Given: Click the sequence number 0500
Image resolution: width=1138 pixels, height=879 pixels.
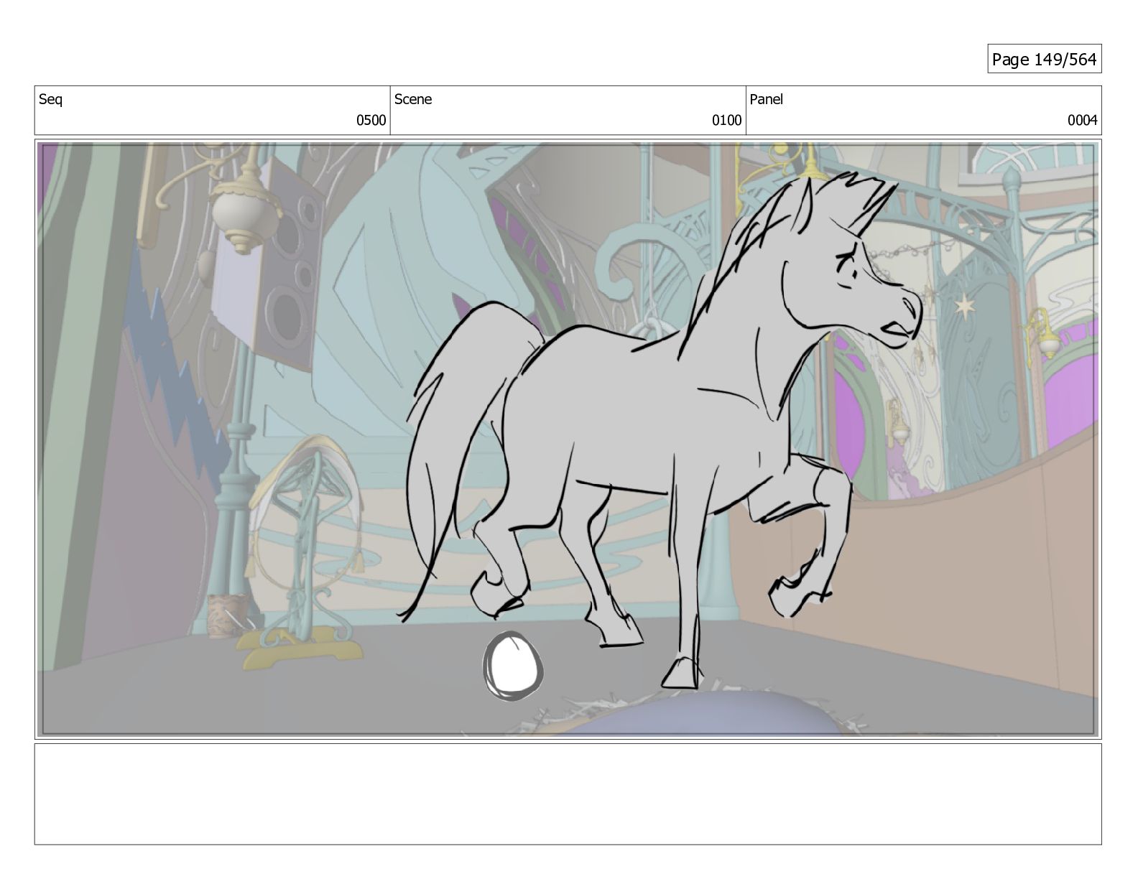Looking at the screenshot, I should click(x=371, y=121).
